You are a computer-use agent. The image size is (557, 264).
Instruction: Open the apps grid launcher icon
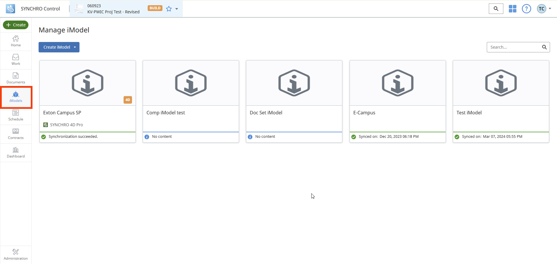512,9
